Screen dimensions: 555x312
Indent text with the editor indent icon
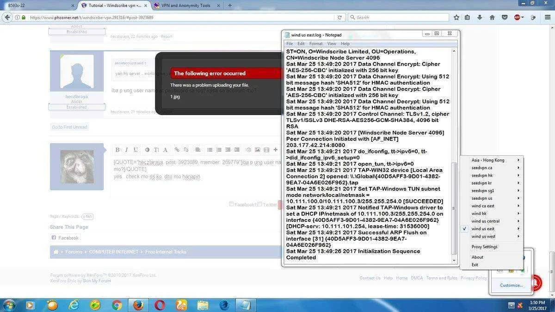(x=237, y=150)
